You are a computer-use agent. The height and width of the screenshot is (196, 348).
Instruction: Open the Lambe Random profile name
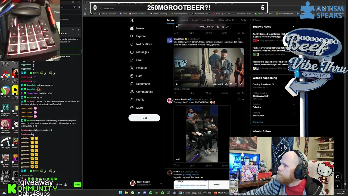tap(181, 99)
